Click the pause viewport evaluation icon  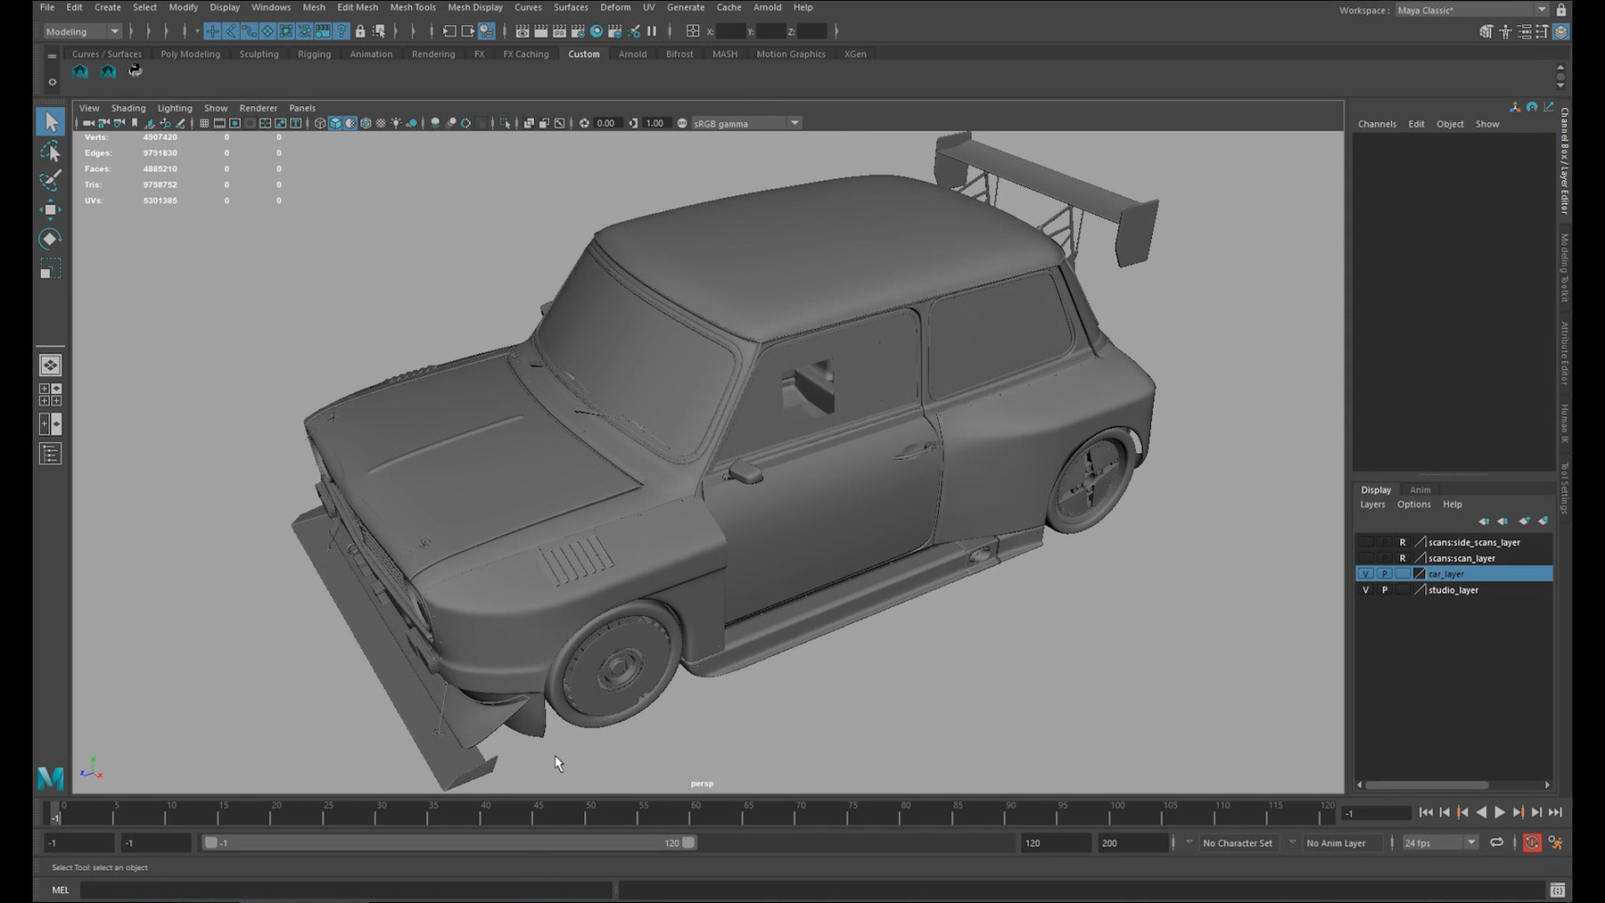point(652,31)
